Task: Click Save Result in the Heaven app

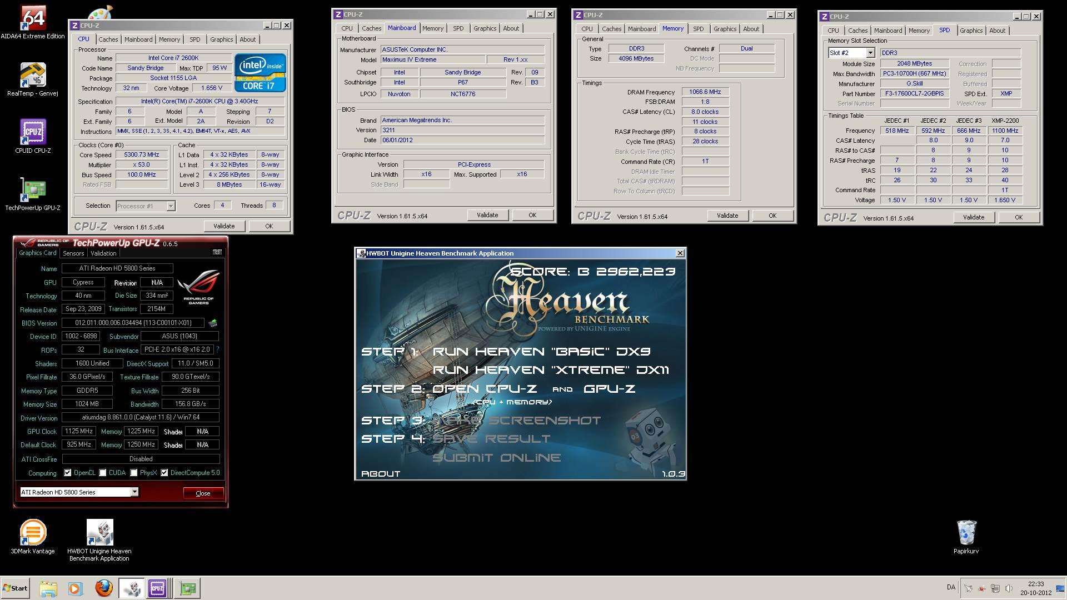Action: (491, 439)
